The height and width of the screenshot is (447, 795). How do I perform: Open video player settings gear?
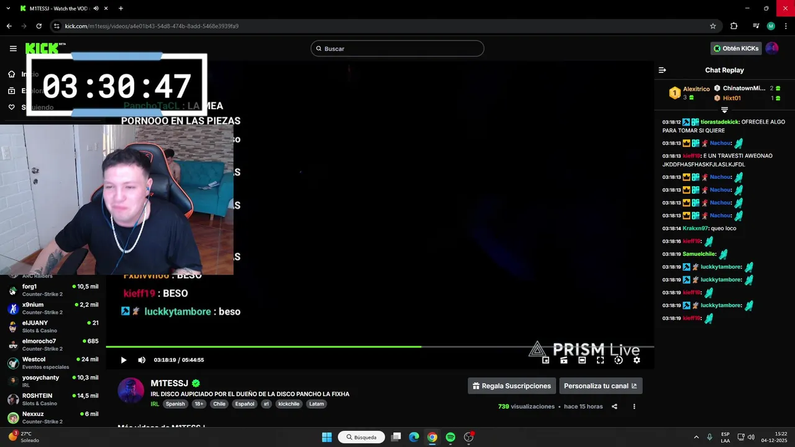[x=637, y=360]
